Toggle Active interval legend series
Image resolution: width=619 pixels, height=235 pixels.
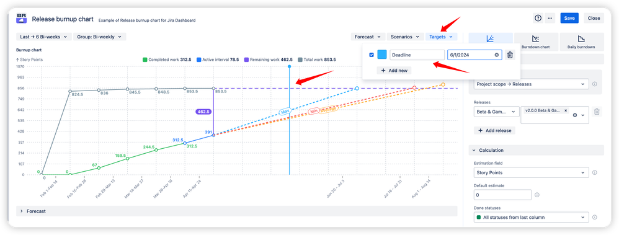(x=218, y=60)
